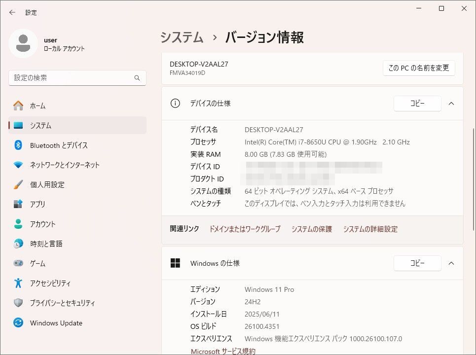Screen dimensions: 476x355
Task: Click the 時刻と言語 globe clock icon
Action: click(18, 244)
